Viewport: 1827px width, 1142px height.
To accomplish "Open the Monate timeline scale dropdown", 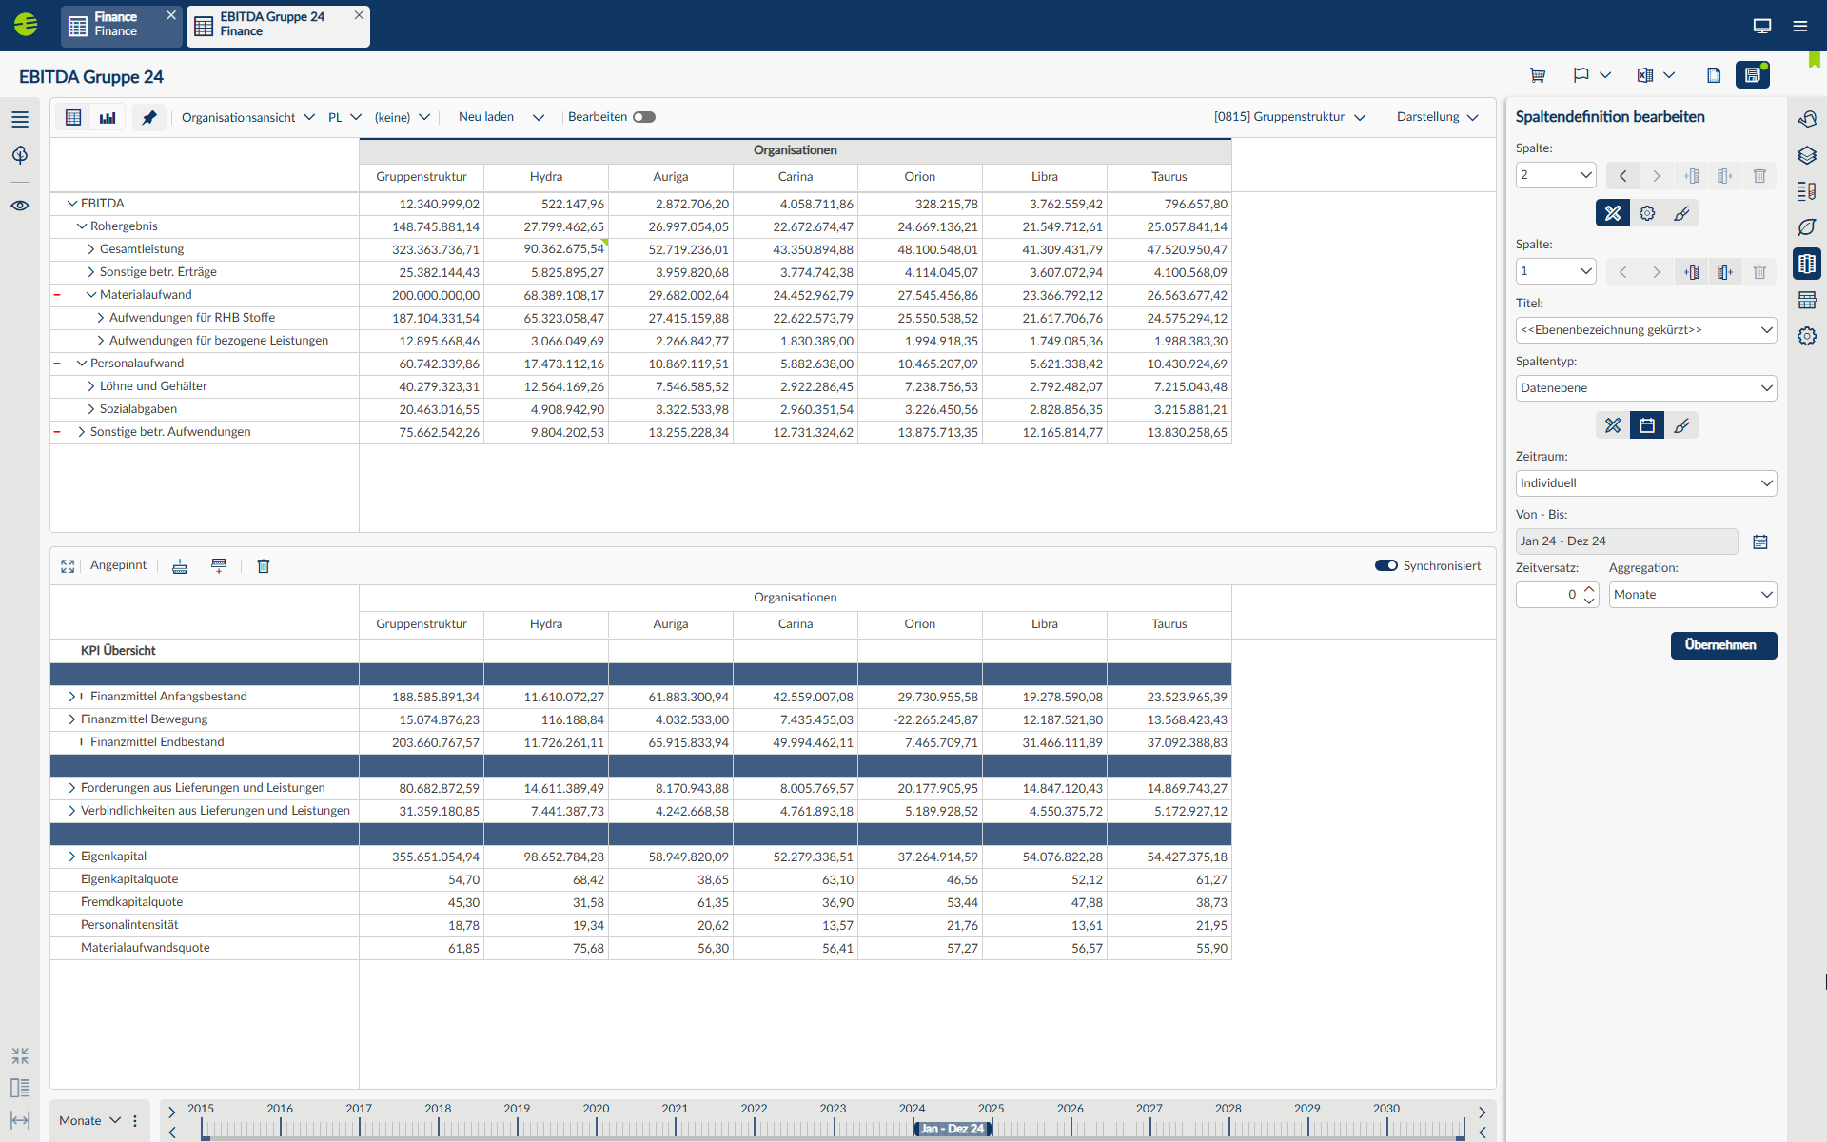I will 89,1120.
